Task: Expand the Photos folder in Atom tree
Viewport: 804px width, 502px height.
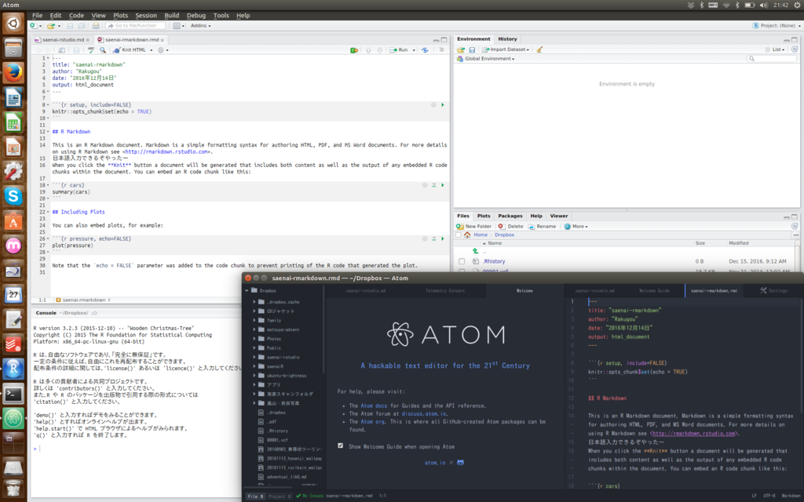Action: point(254,339)
